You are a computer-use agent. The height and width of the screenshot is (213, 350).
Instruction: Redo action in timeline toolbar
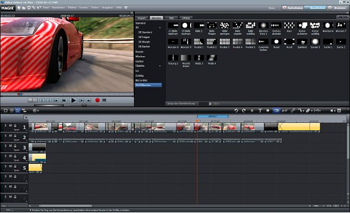[x=244, y=110]
